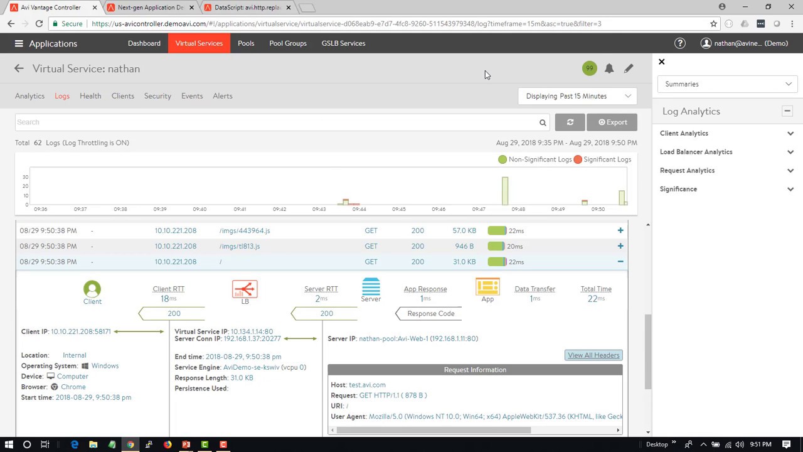
Task: Switch to the Logs tab
Action: [x=62, y=96]
